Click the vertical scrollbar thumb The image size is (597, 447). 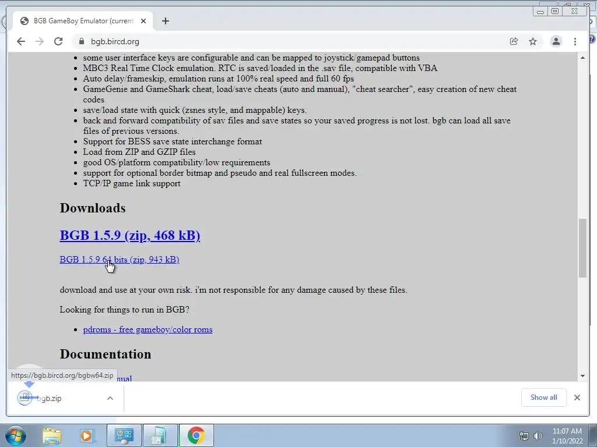[x=582, y=248]
